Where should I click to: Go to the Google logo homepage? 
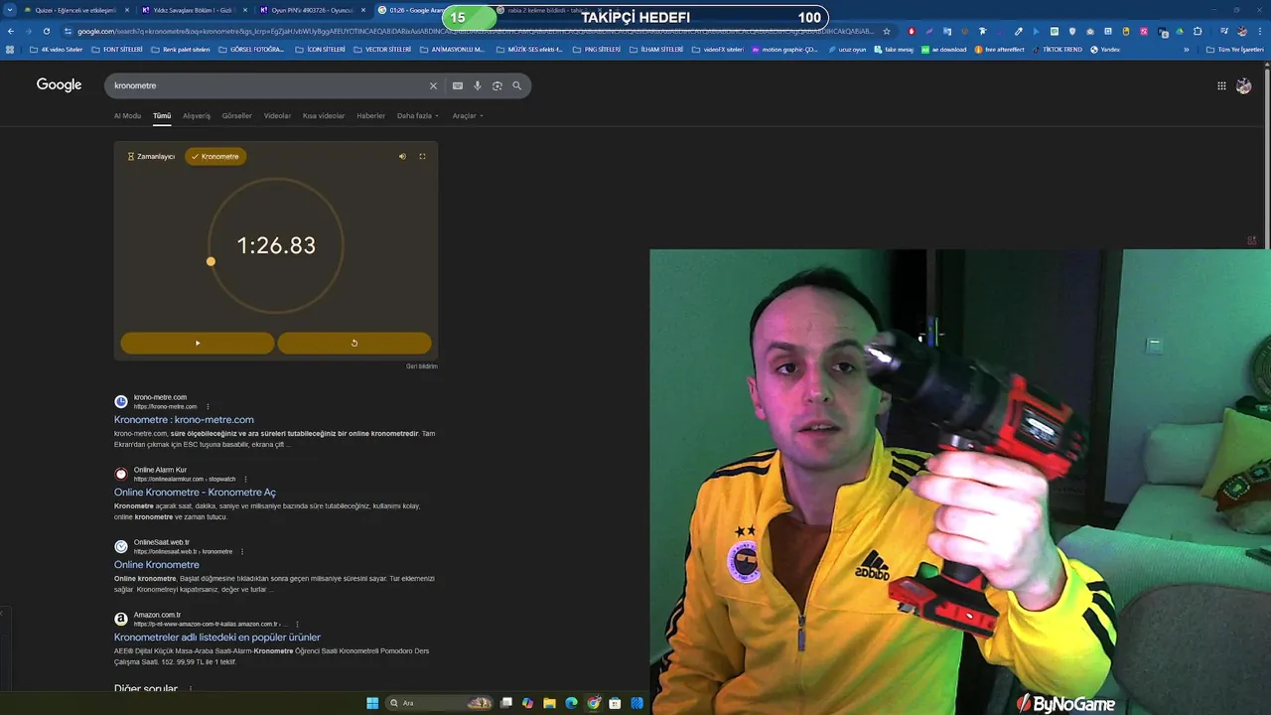pyautogui.click(x=60, y=84)
